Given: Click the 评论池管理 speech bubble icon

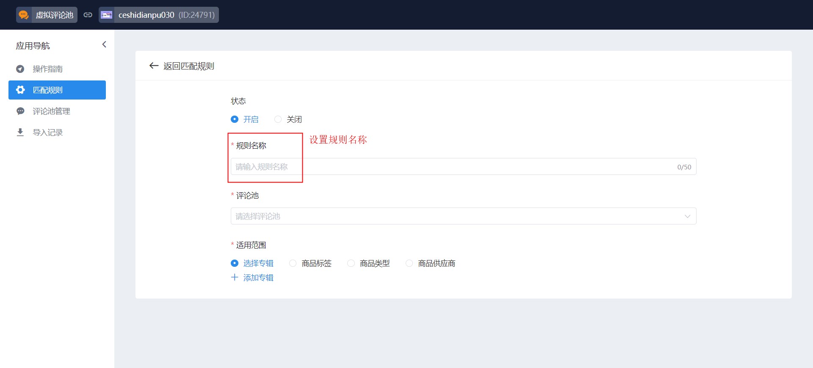Looking at the screenshot, I should (20, 111).
